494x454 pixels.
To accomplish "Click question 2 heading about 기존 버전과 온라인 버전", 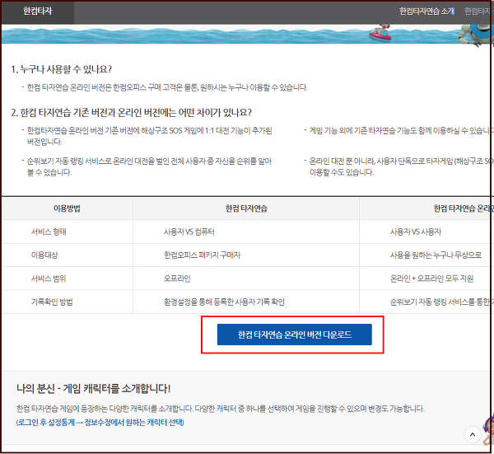I will 132,113.
